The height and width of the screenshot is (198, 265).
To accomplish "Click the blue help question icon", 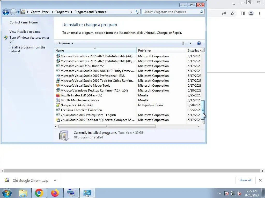I will tap(199, 43).
